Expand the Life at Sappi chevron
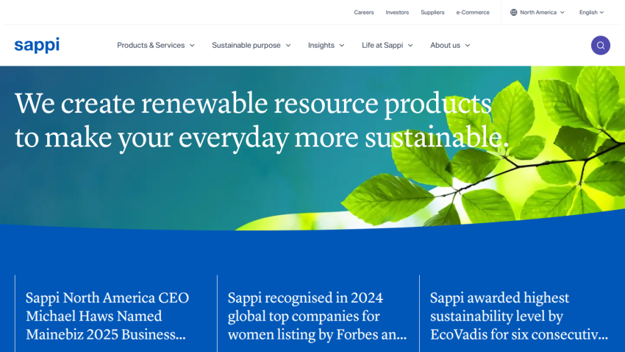625x352 pixels. 410,46
